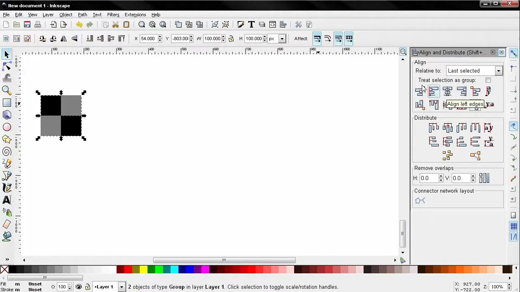Open the Path menu
Image resolution: width=520 pixels, height=292 pixels.
(x=82, y=15)
